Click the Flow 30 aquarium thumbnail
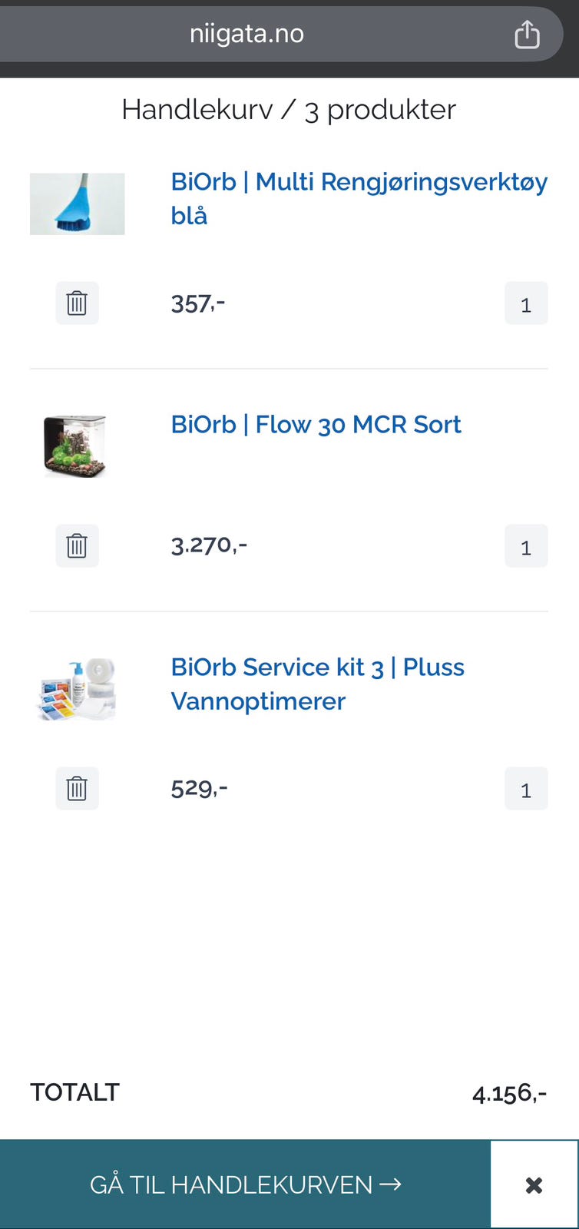Screen dimensions: 579x1229 (75, 446)
